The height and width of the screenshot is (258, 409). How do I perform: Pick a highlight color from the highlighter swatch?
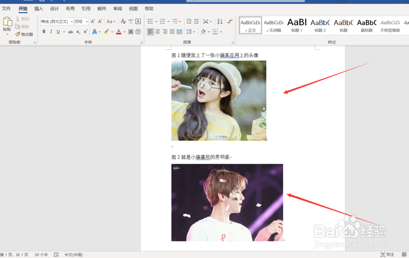(107, 31)
